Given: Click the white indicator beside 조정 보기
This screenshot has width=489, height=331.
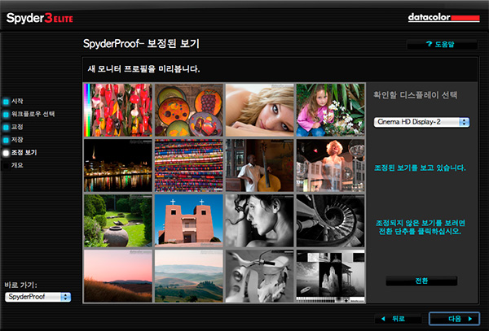Looking at the screenshot, I should 7,153.
